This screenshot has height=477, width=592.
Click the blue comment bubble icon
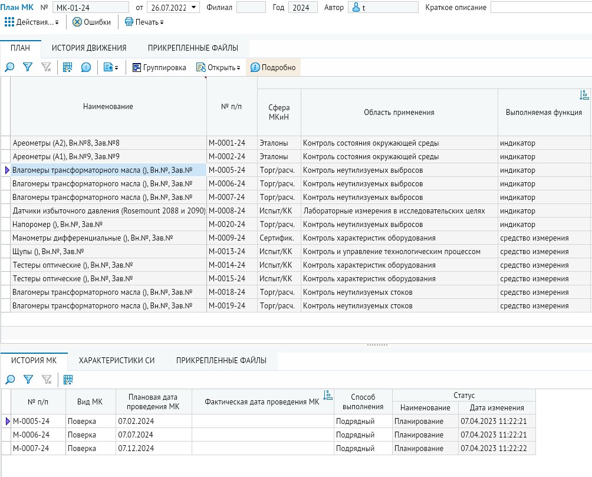coord(86,68)
